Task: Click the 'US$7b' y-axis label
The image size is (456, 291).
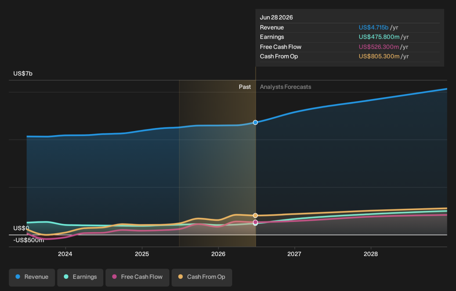Action: 23,74
